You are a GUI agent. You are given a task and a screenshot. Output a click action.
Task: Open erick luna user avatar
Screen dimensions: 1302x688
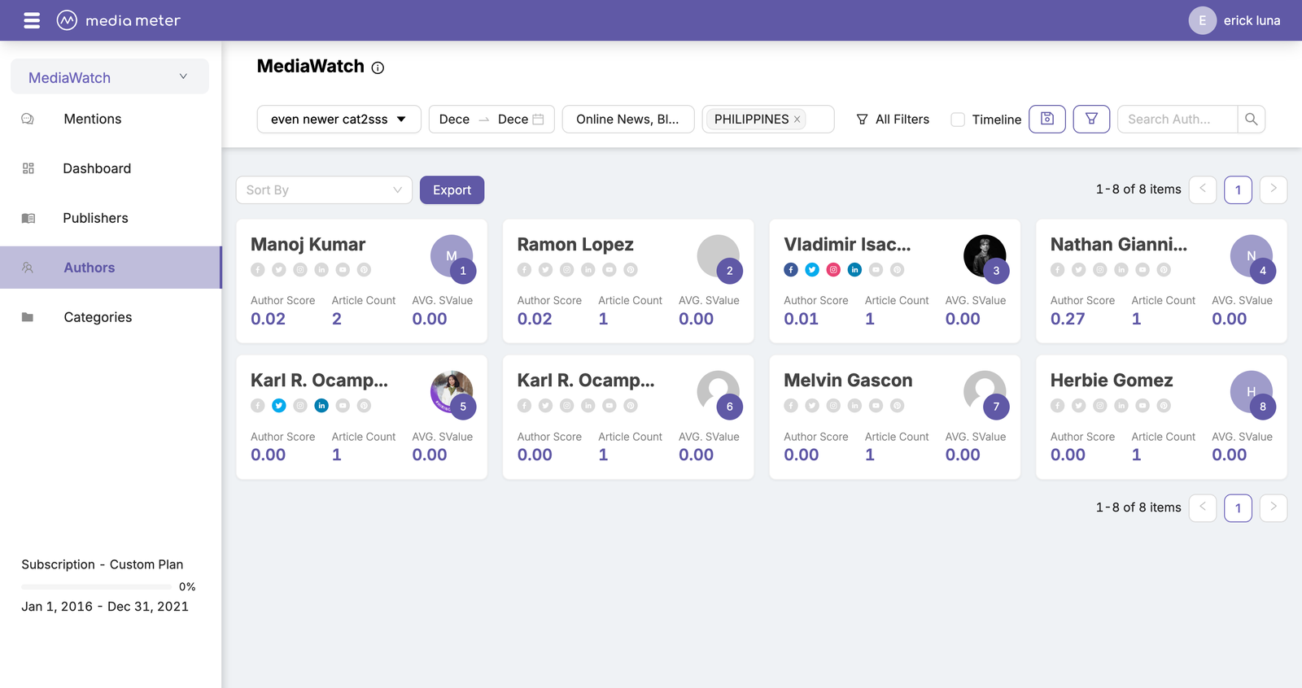1202,20
